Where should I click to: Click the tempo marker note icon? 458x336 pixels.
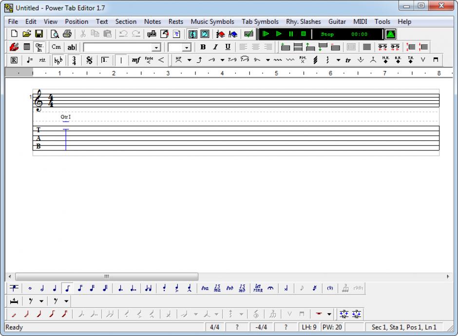point(30,60)
